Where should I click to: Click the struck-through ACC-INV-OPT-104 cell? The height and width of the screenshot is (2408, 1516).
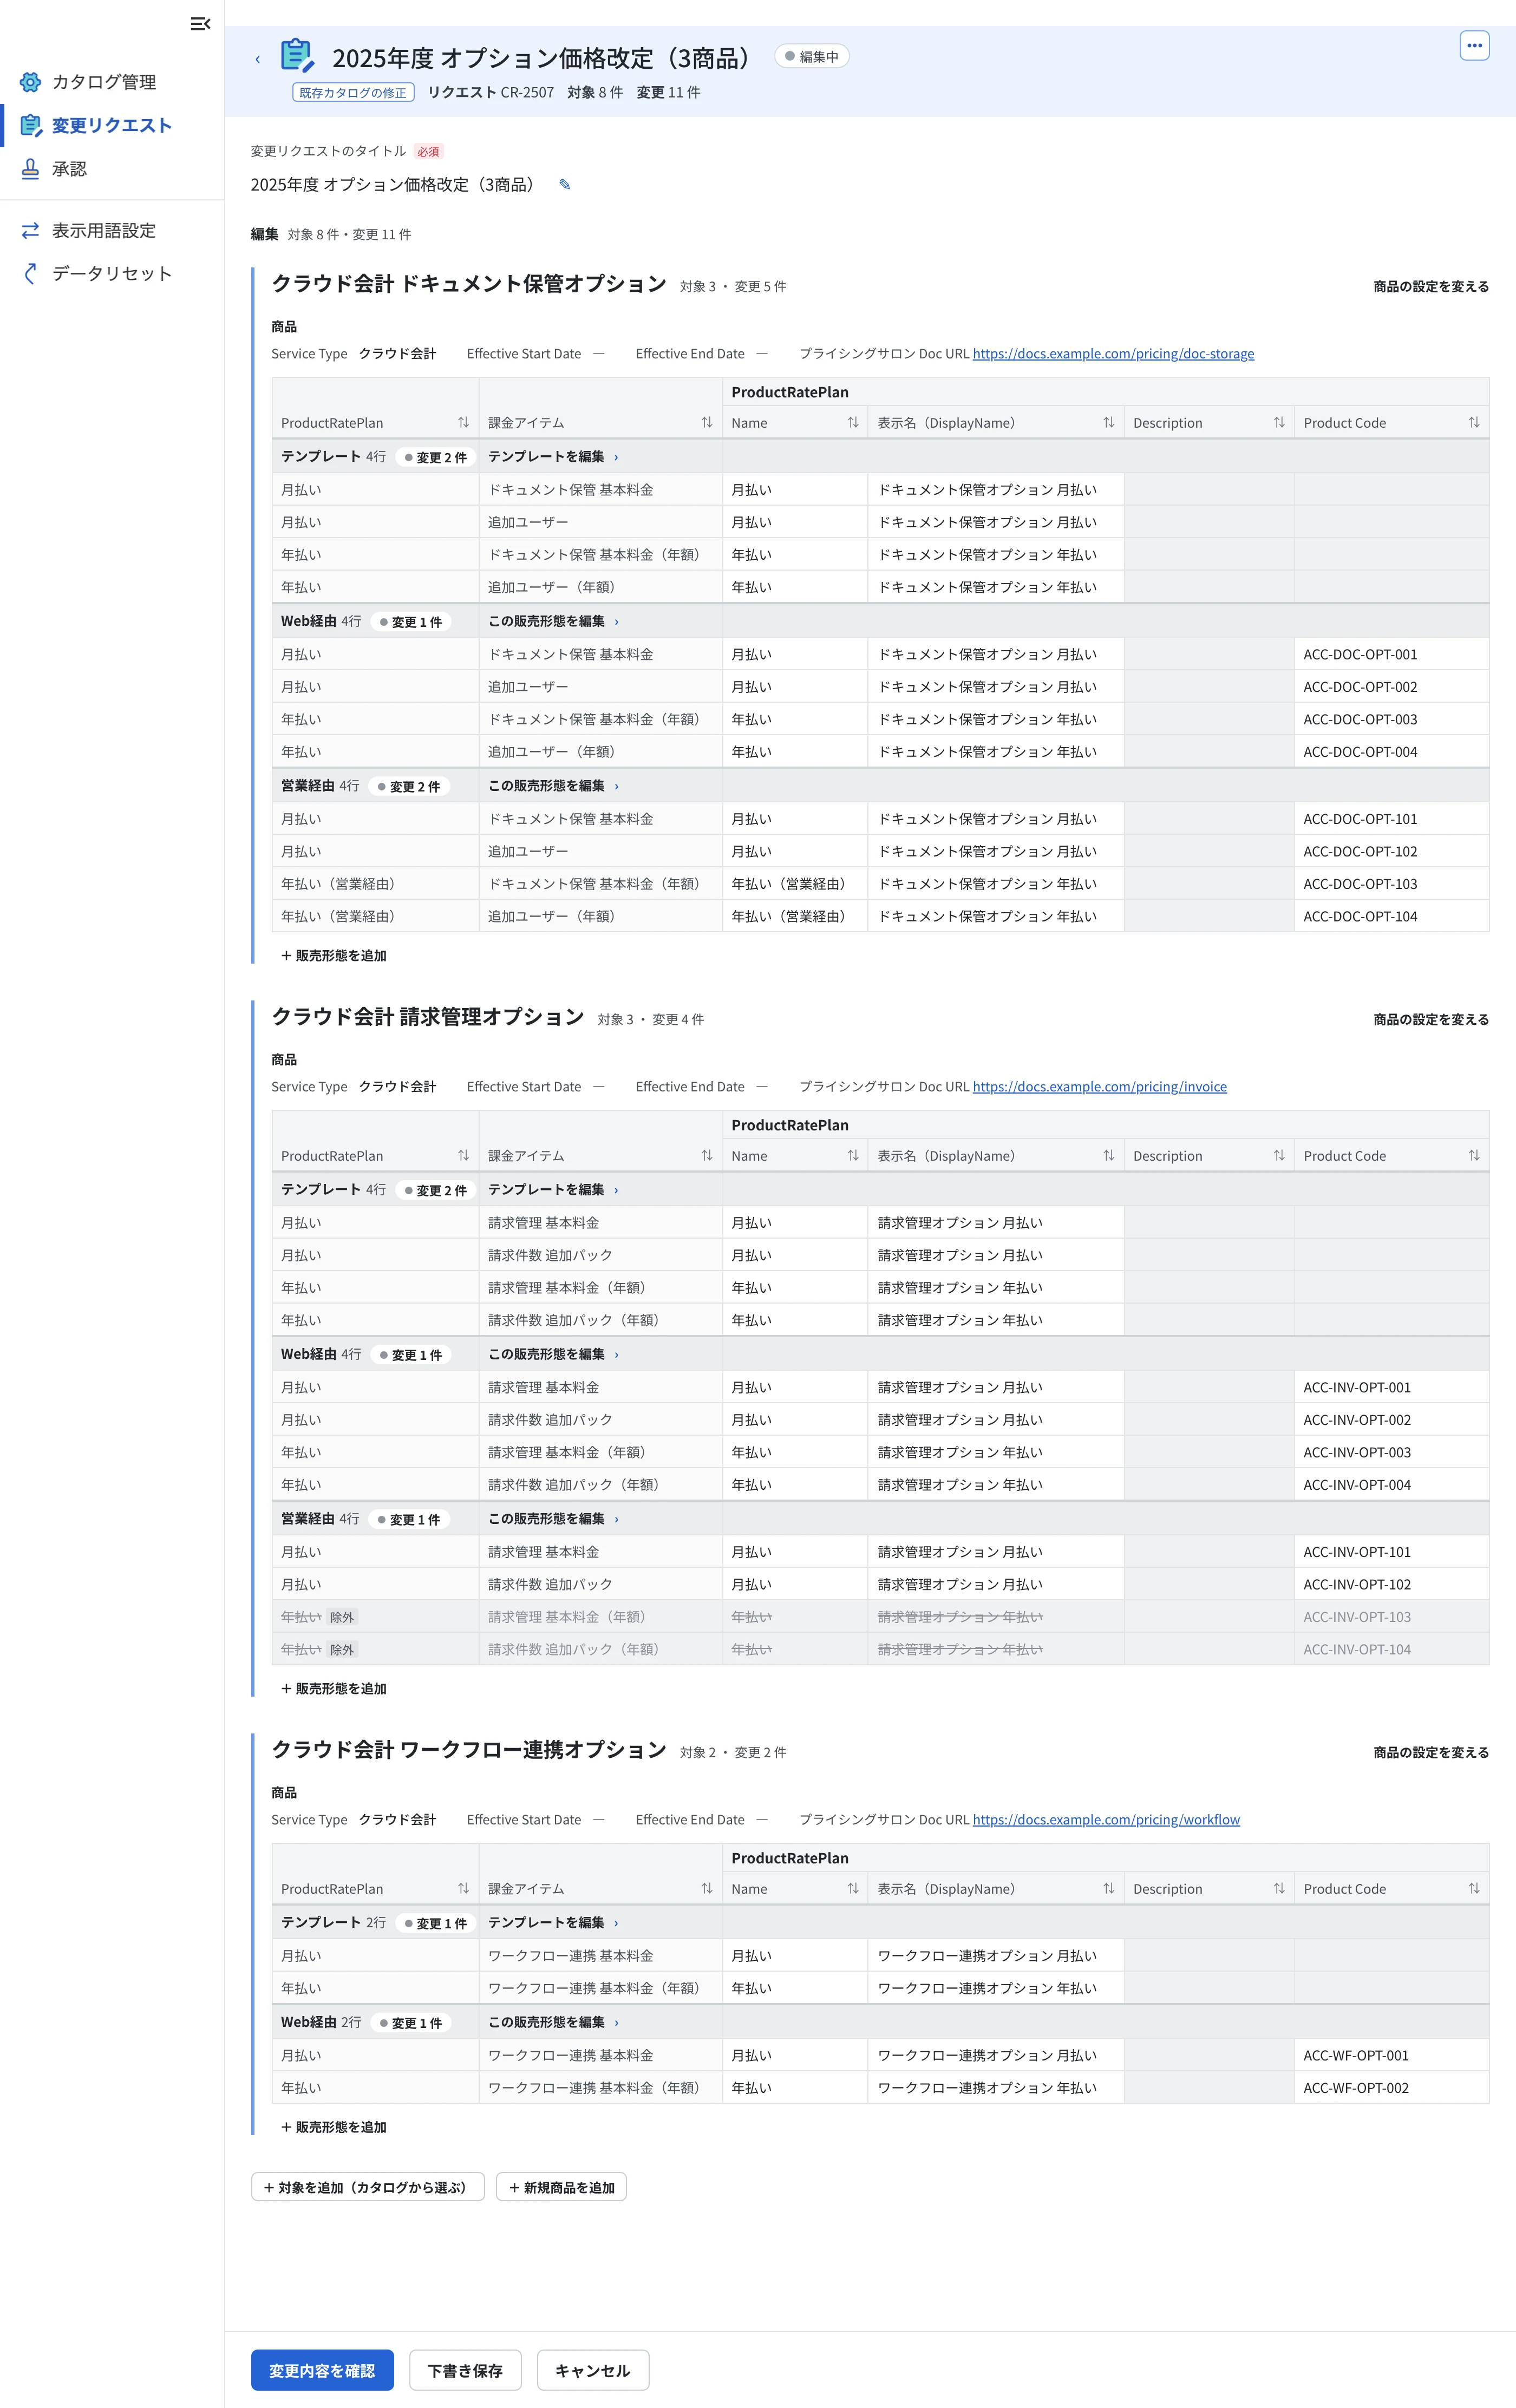coord(1391,1648)
